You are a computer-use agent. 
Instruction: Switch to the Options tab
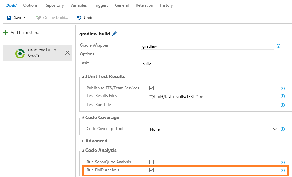[x=30, y=5]
